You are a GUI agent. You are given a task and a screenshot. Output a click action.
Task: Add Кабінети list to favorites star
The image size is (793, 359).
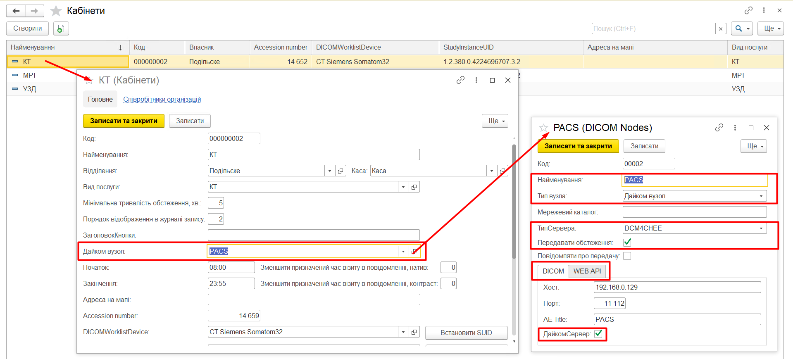tap(56, 11)
